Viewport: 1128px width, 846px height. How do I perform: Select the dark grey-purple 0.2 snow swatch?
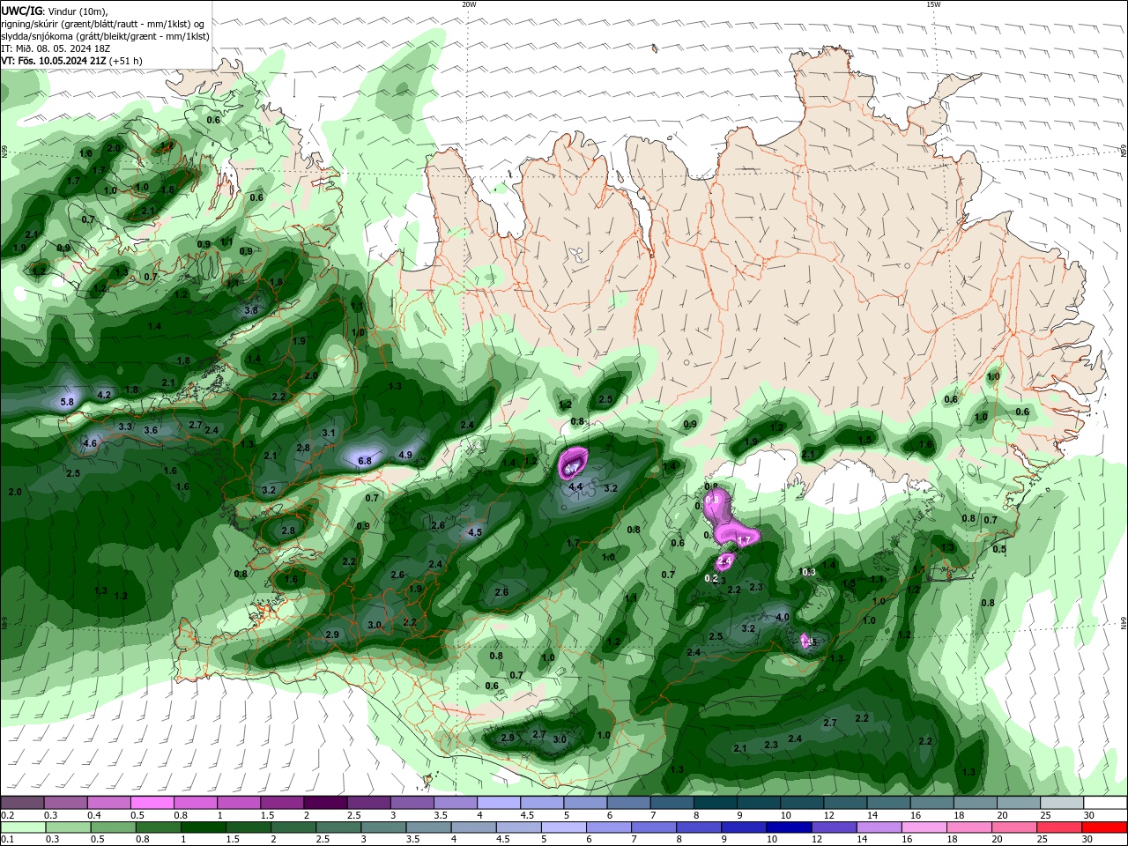pyautogui.click(x=22, y=803)
